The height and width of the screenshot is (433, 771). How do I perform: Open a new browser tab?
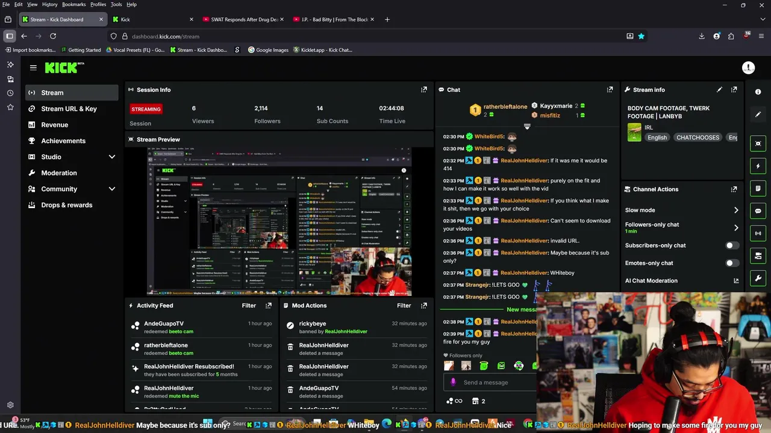[387, 19]
